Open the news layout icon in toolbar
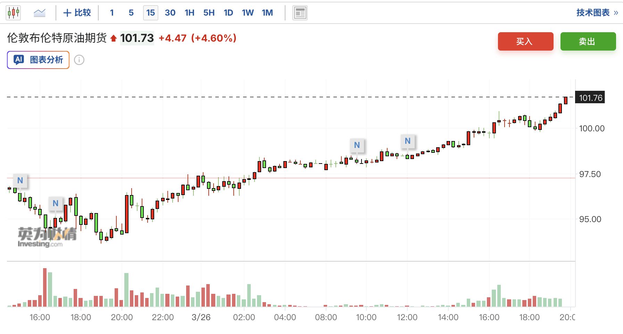 (x=300, y=13)
